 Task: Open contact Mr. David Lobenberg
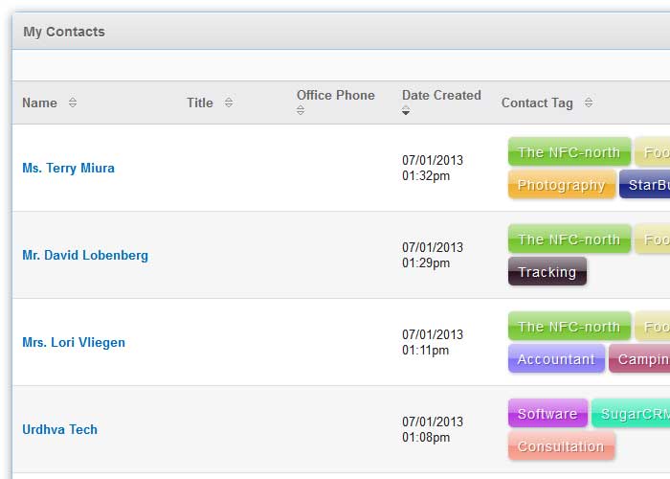pos(85,256)
